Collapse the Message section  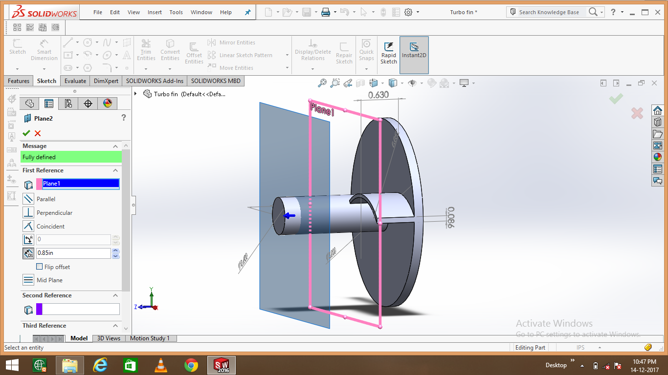pos(115,146)
